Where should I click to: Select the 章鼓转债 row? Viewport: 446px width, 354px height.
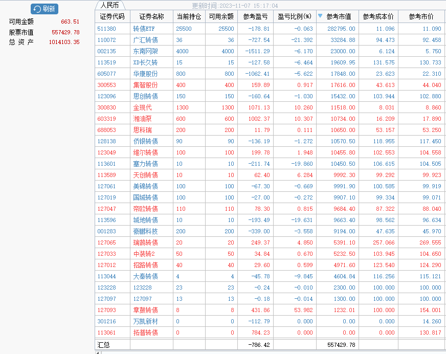pos(145,310)
